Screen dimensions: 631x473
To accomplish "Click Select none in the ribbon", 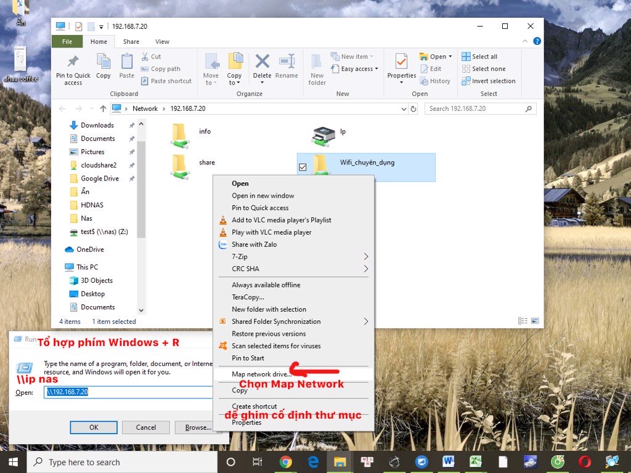I will tap(484, 69).
